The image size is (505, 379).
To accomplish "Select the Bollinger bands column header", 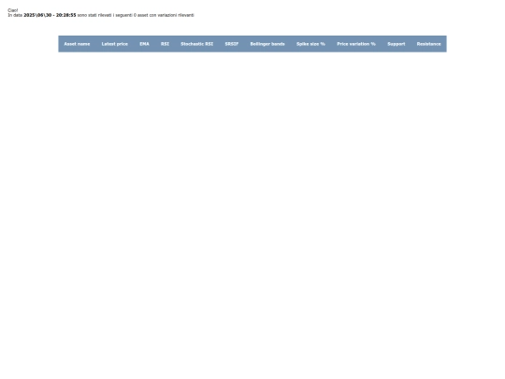I will (267, 44).
